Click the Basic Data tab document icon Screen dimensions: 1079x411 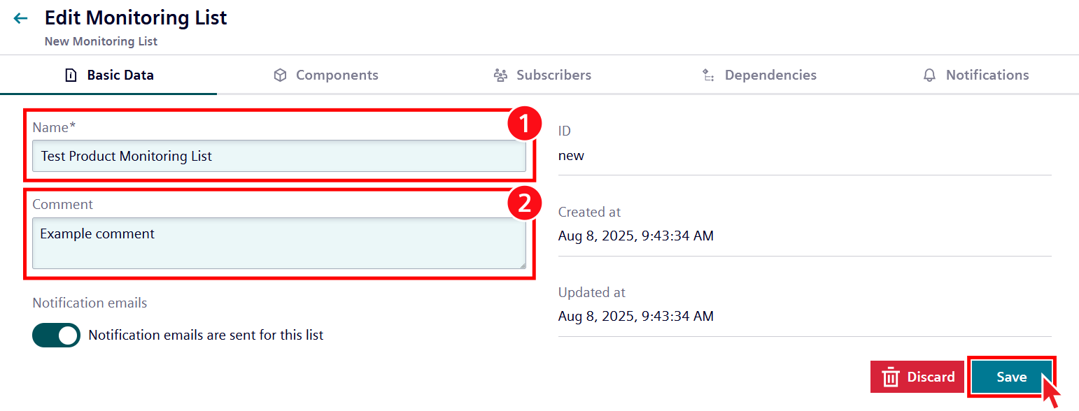pyautogui.click(x=71, y=75)
